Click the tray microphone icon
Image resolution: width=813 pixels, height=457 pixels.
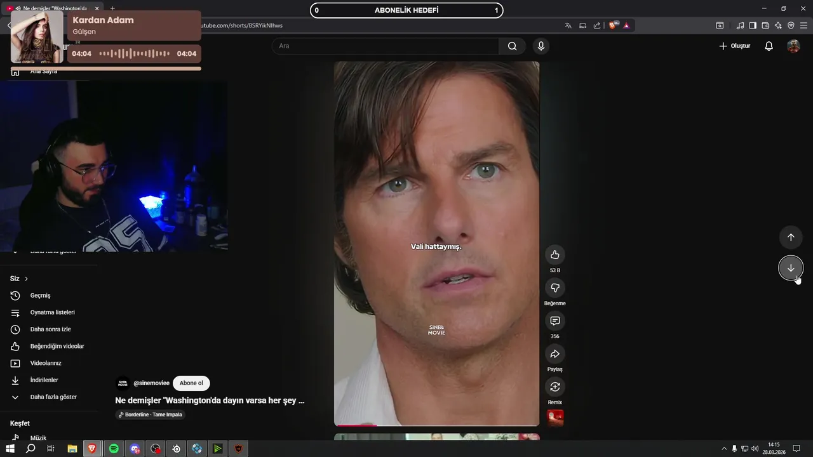pos(734,449)
